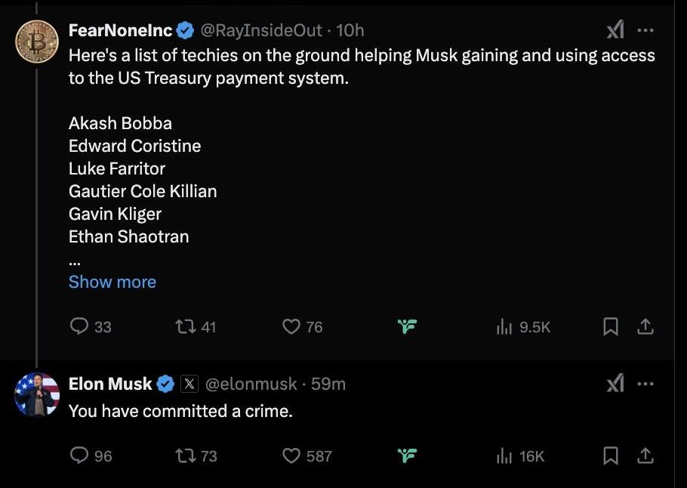
Task: Repost Elon Musk's reply
Action: point(183,456)
